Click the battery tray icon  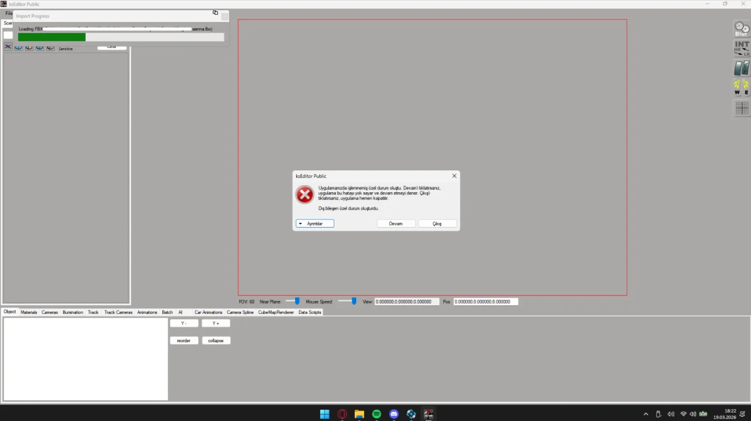[x=703, y=414]
